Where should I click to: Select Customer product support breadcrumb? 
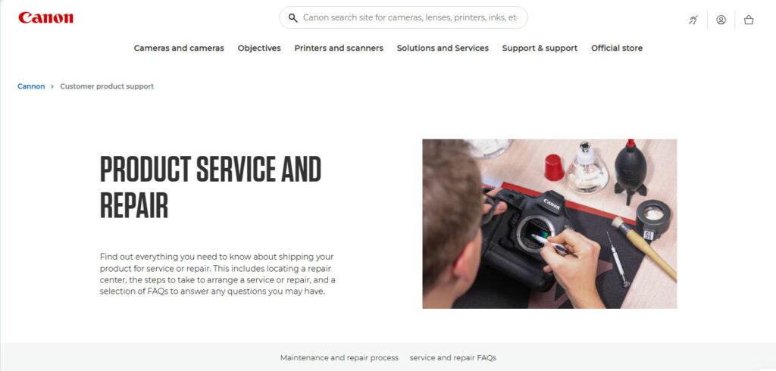click(x=107, y=86)
